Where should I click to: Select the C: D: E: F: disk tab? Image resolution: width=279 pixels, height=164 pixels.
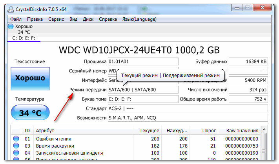pyautogui.click(x=24, y=38)
